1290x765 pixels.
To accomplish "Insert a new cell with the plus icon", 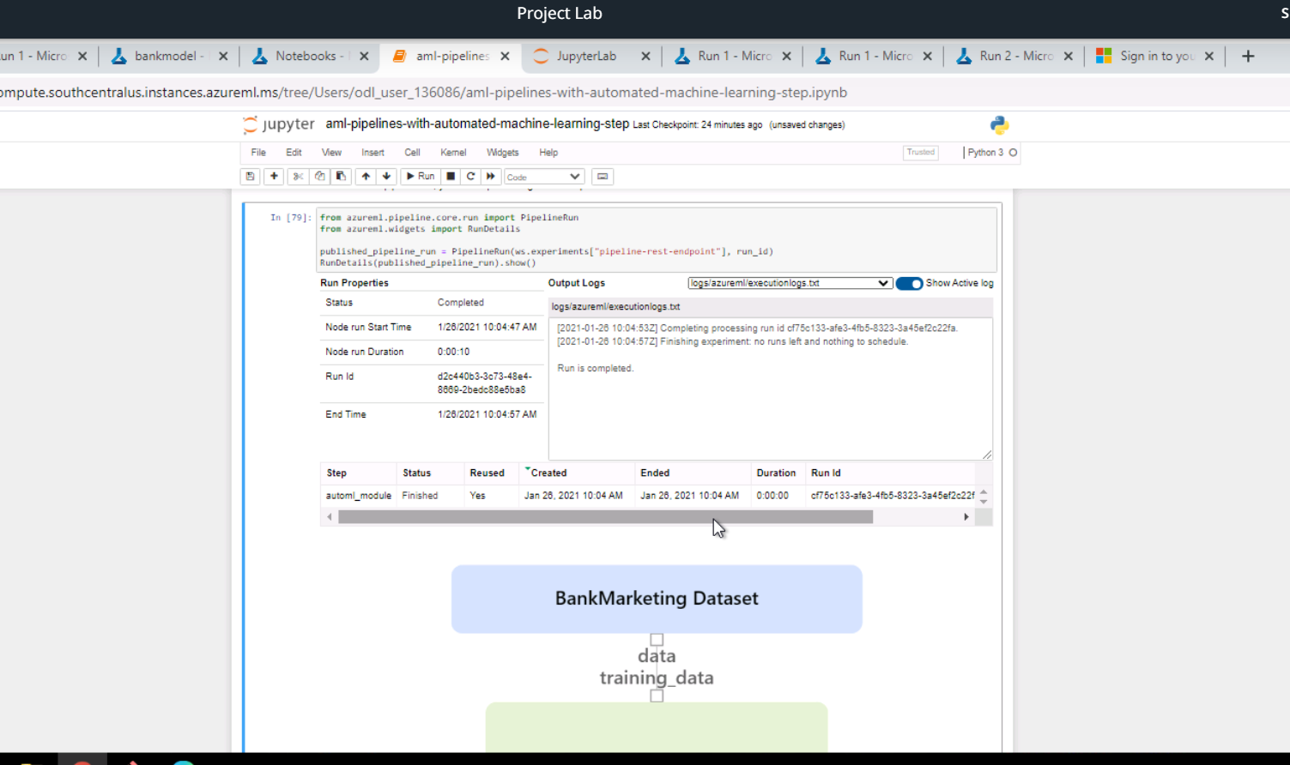I will [274, 176].
